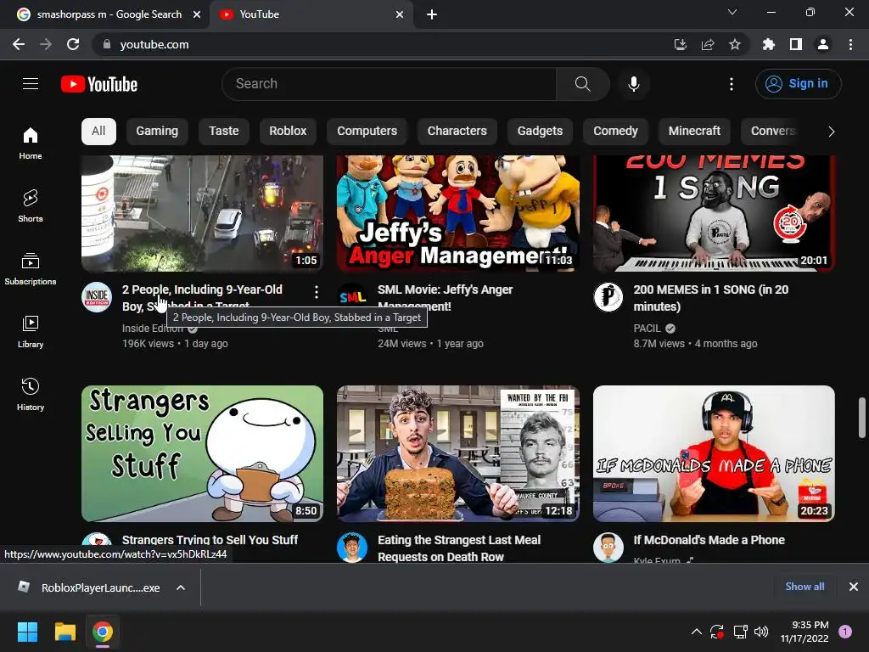Select the Characters filter chip

click(x=457, y=132)
